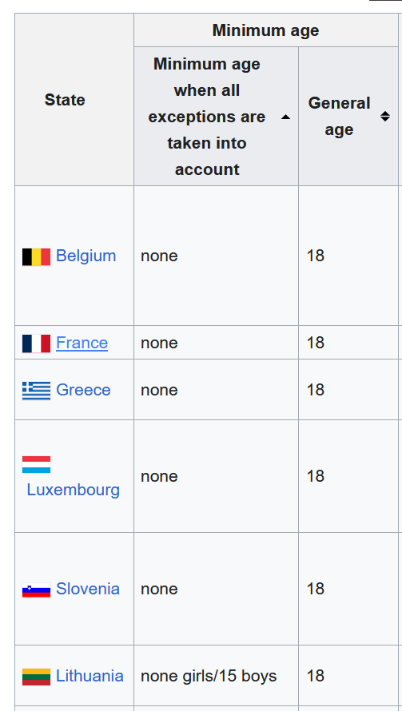Open the Luxembourg link
402x711 pixels.
pyautogui.click(x=73, y=490)
